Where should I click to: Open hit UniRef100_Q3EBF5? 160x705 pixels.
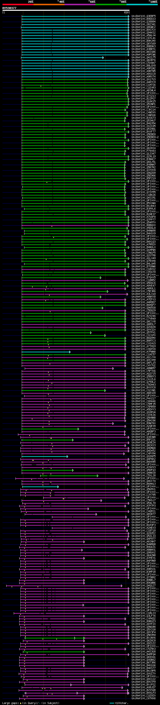pyautogui.click(x=143, y=16)
